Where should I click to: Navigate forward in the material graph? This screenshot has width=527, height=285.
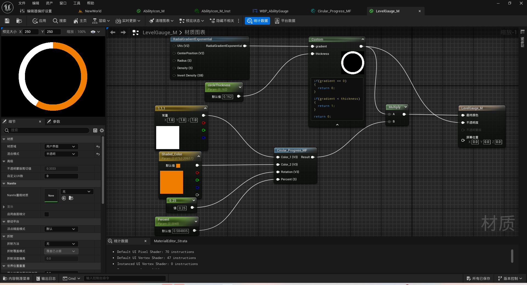[123, 32]
